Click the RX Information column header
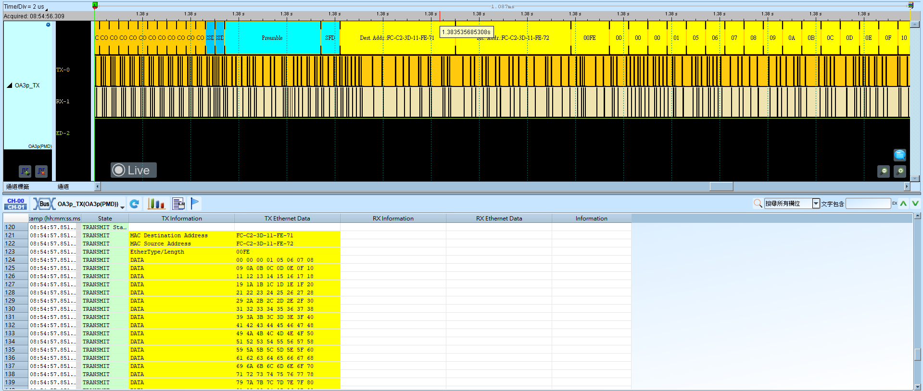Viewport: 923px width, 391px height. tap(393, 219)
